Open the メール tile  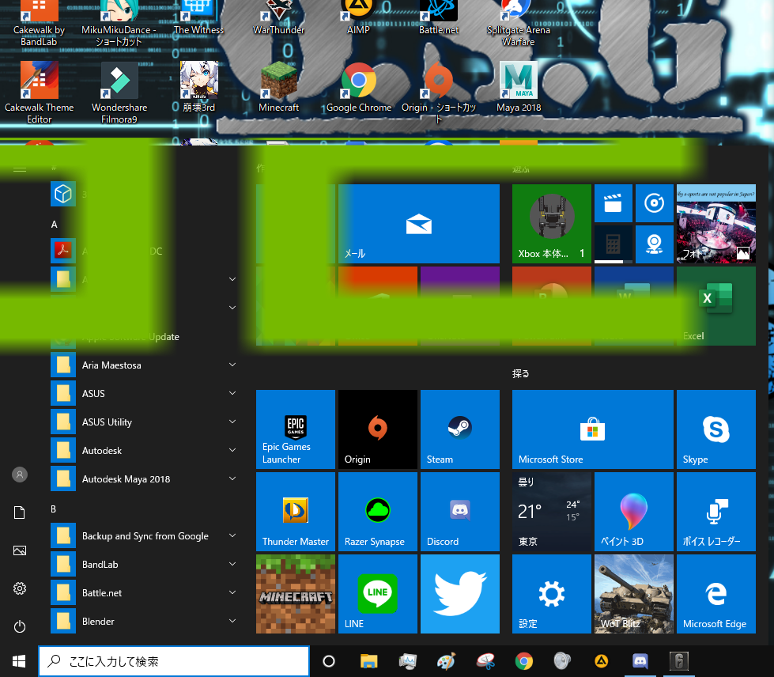point(418,224)
